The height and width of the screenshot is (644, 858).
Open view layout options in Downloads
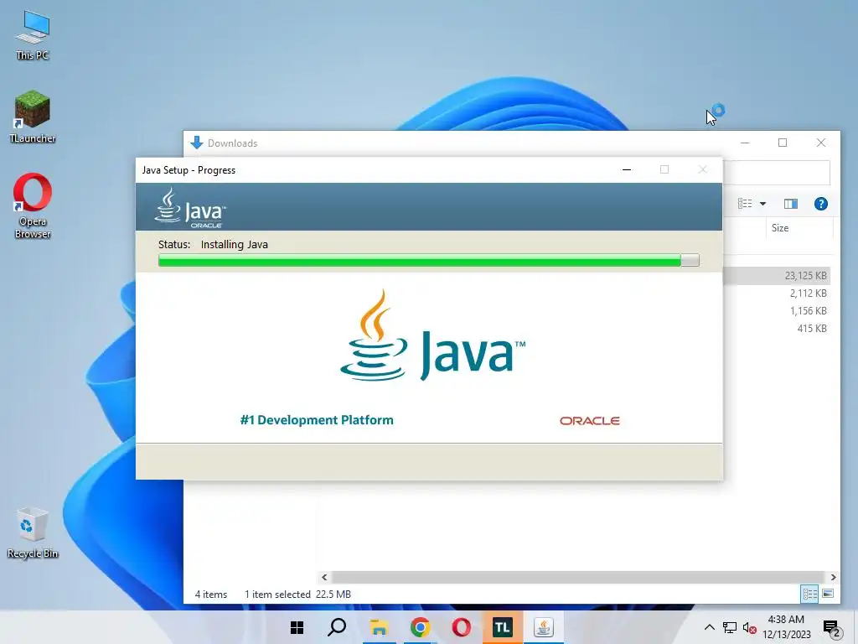745,204
